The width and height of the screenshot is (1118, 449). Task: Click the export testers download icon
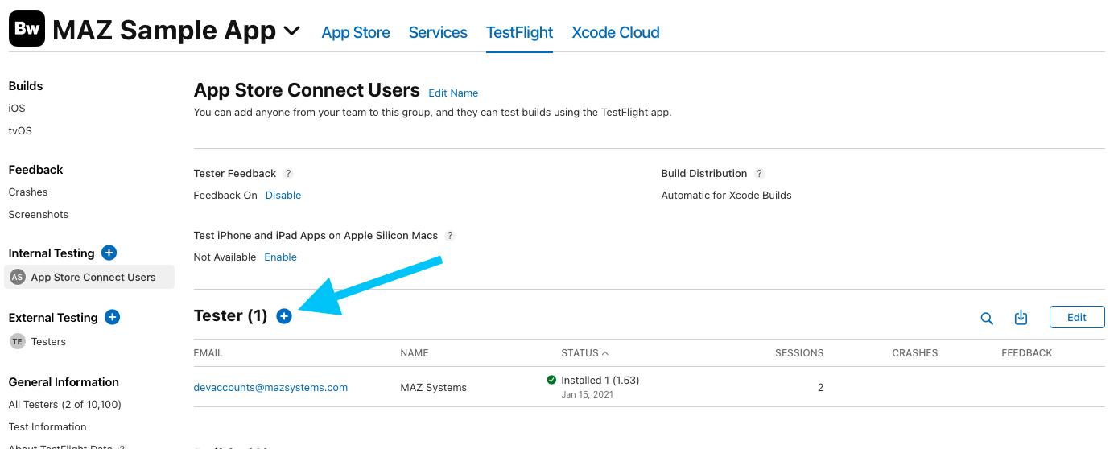[1021, 317]
